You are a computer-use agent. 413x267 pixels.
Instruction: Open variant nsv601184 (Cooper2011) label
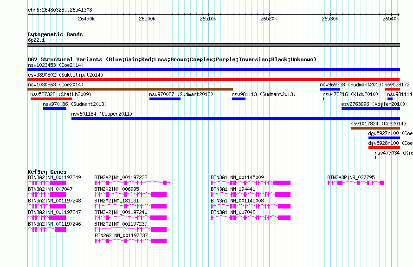click(x=102, y=114)
